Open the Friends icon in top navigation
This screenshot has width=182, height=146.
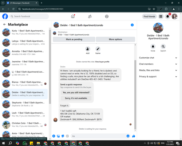click(90, 16)
